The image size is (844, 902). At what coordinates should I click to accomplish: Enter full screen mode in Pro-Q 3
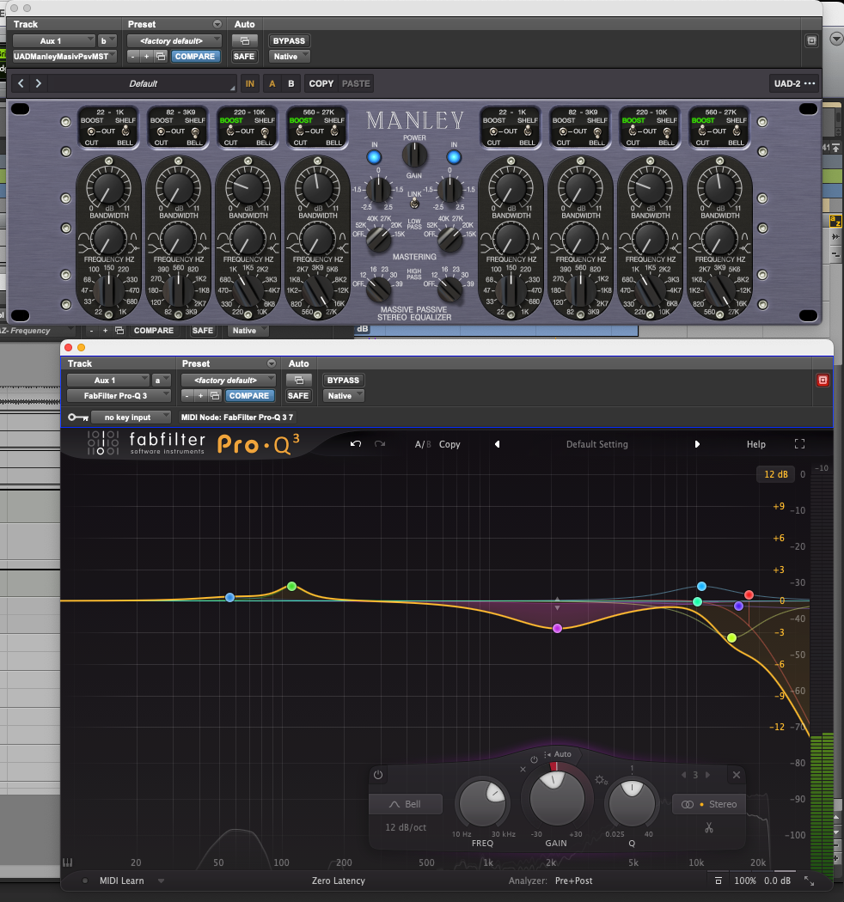(x=799, y=444)
